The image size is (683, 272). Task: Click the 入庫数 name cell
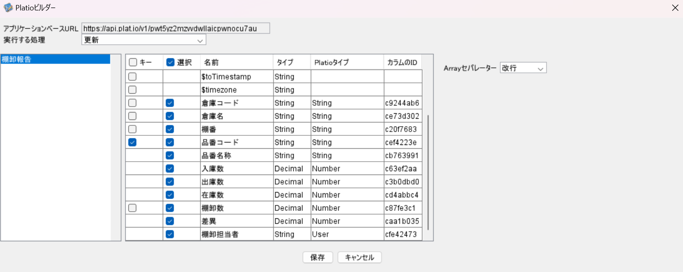click(x=237, y=169)
